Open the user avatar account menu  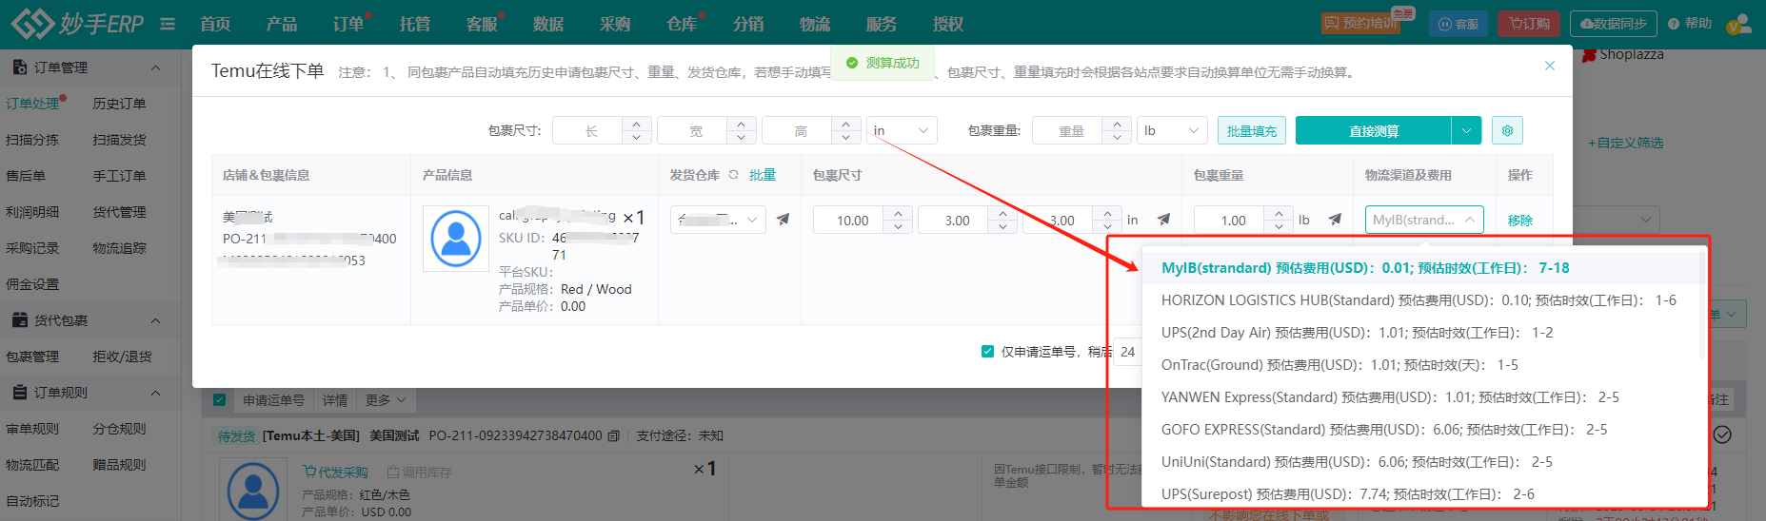1739,24
